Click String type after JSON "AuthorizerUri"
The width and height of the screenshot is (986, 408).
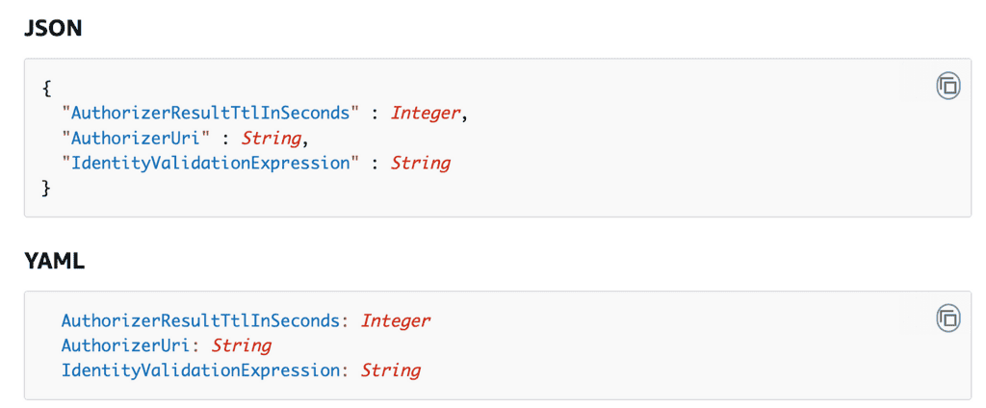pos(270,138)
